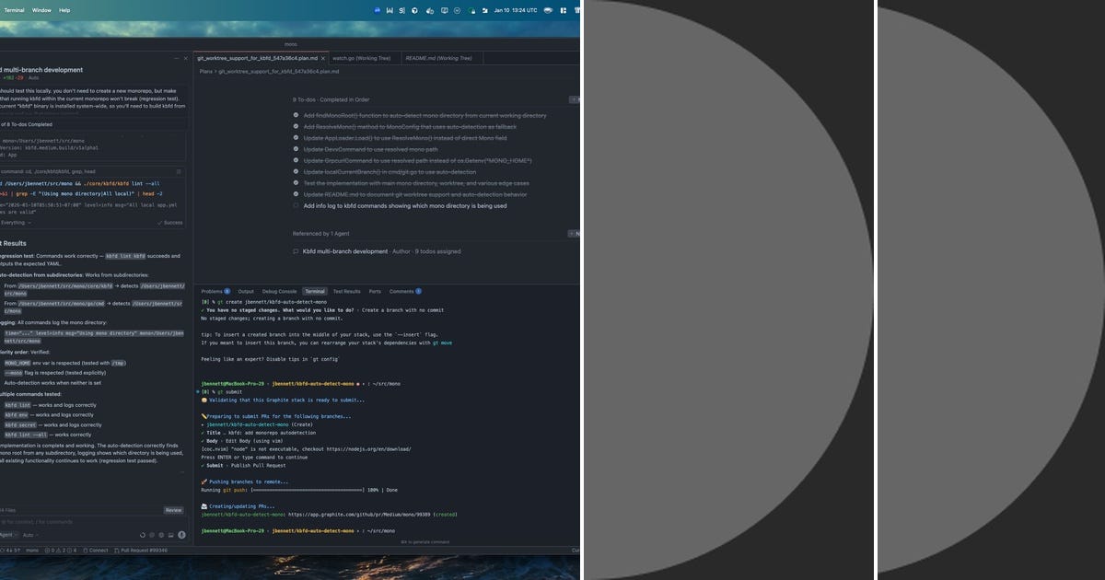Toggle 'Update DevxCommand' to-do checkbox
Viewport: 1105px width, 580px height.
(296, 149)
